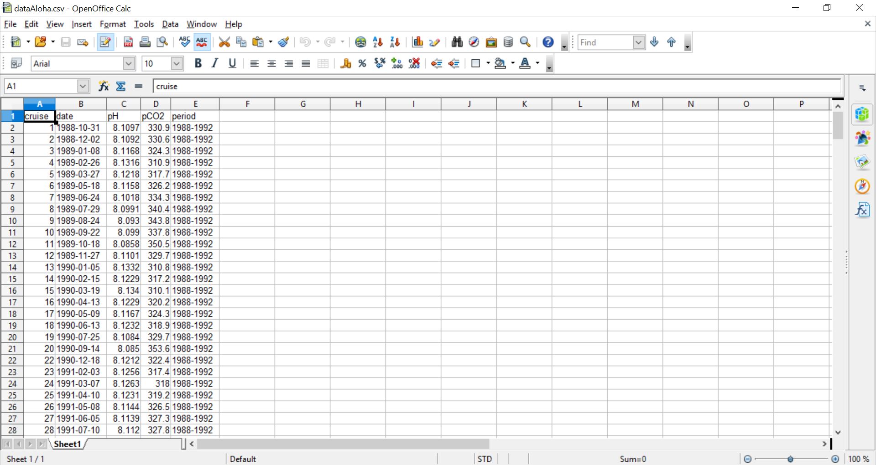Click the formula input line
Image resolution: width=876 pixels, height=465 pixels.
(x=497, y=86)
